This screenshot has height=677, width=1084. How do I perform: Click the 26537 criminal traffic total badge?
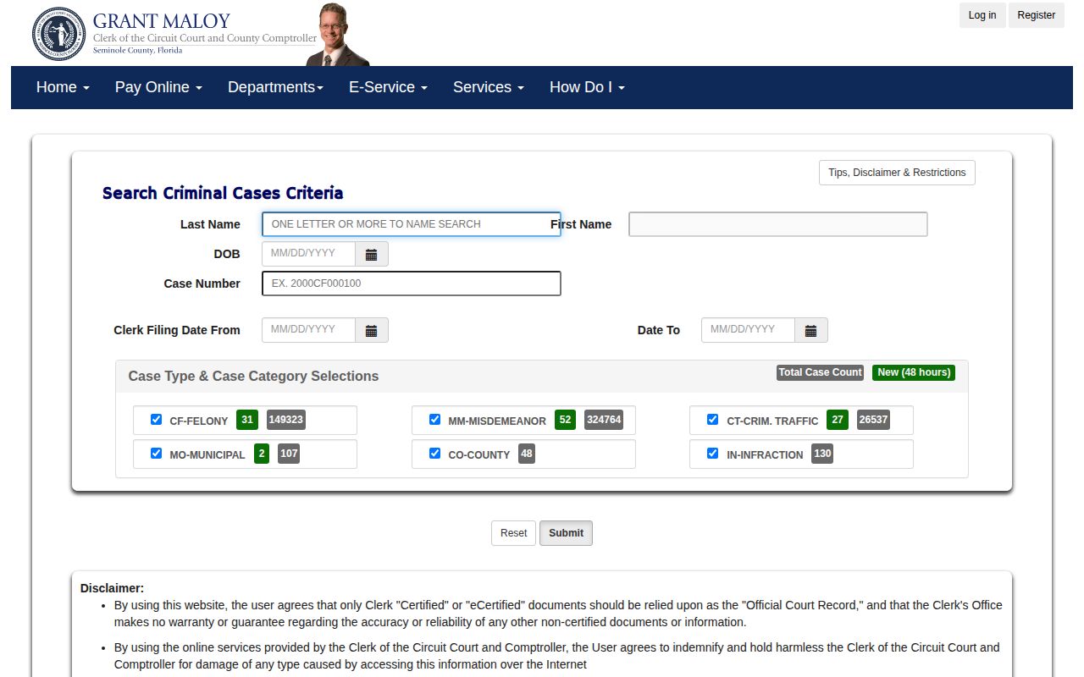(873, 420)
